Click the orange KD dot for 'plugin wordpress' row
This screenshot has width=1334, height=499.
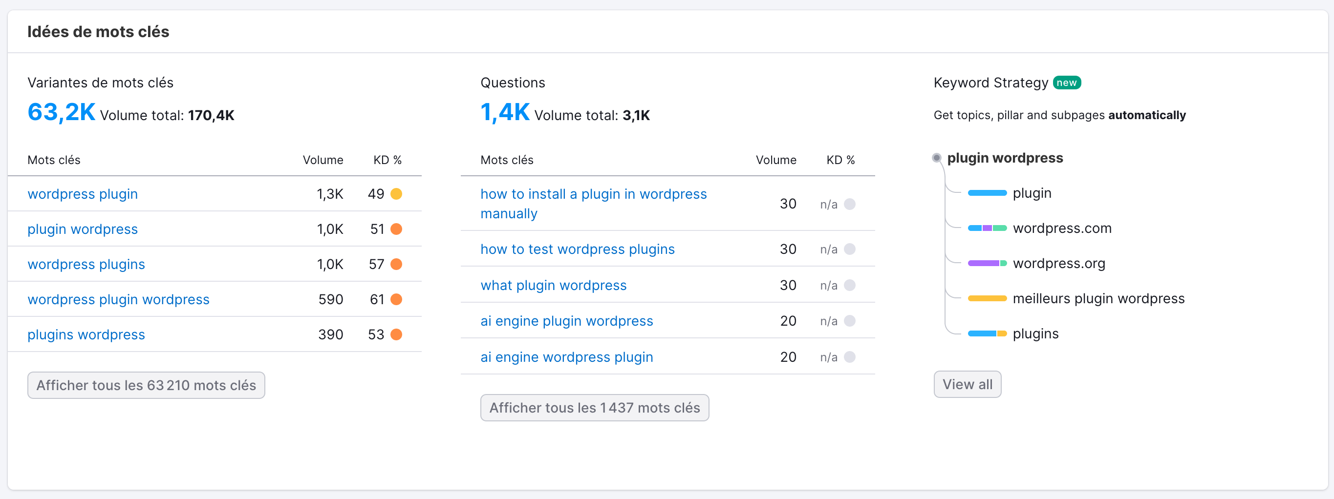pyautogui.click(x=396, y=229)
